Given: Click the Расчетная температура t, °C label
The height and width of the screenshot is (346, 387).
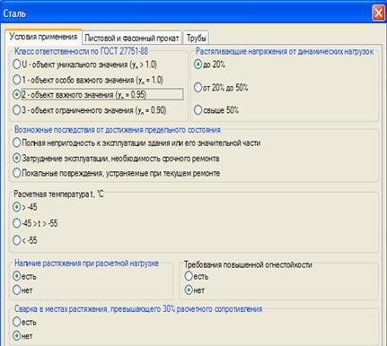Looking at the screenshot, I should point(58,194).
